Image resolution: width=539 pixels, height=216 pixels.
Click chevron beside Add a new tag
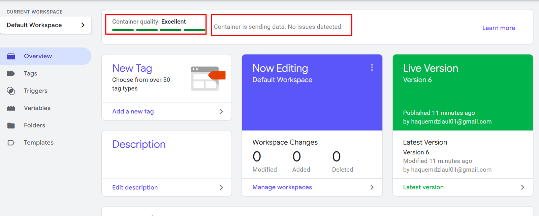coord(221,111)
